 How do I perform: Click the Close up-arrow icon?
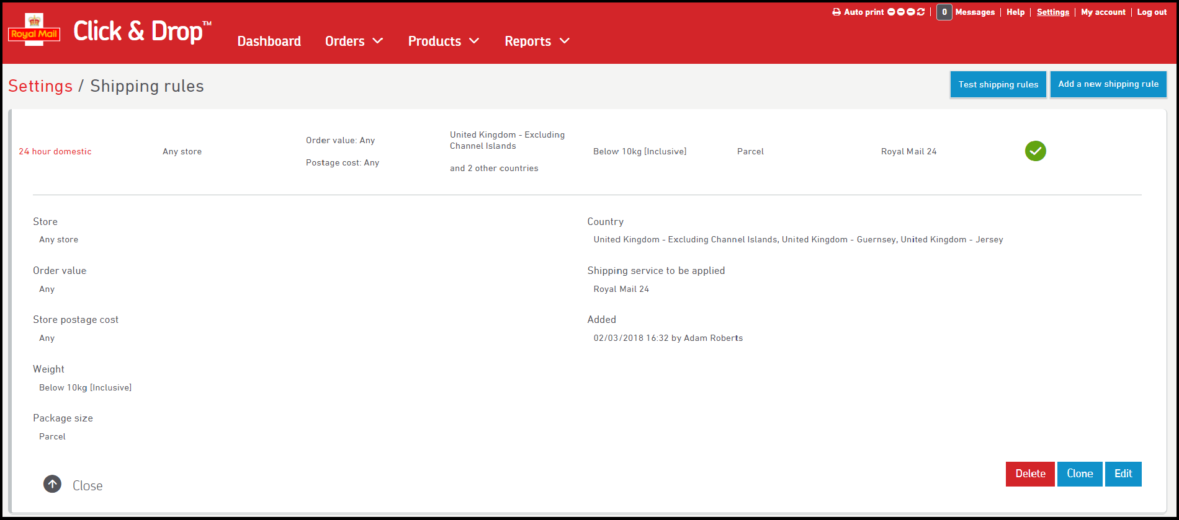pyautogui.click(x=53, y=484)
